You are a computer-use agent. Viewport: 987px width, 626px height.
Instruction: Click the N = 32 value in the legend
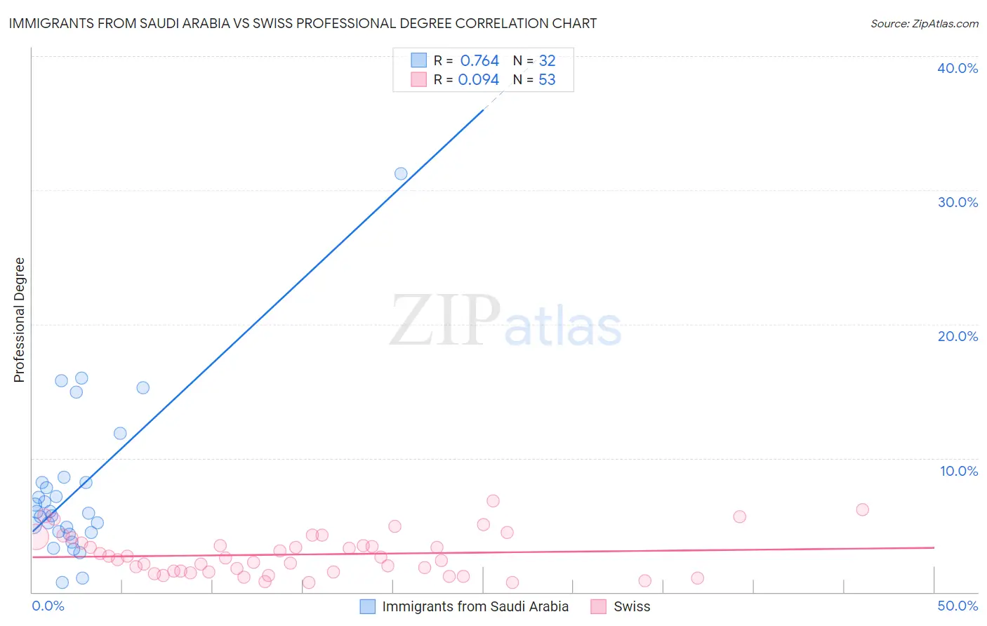[x=534, y=60]
